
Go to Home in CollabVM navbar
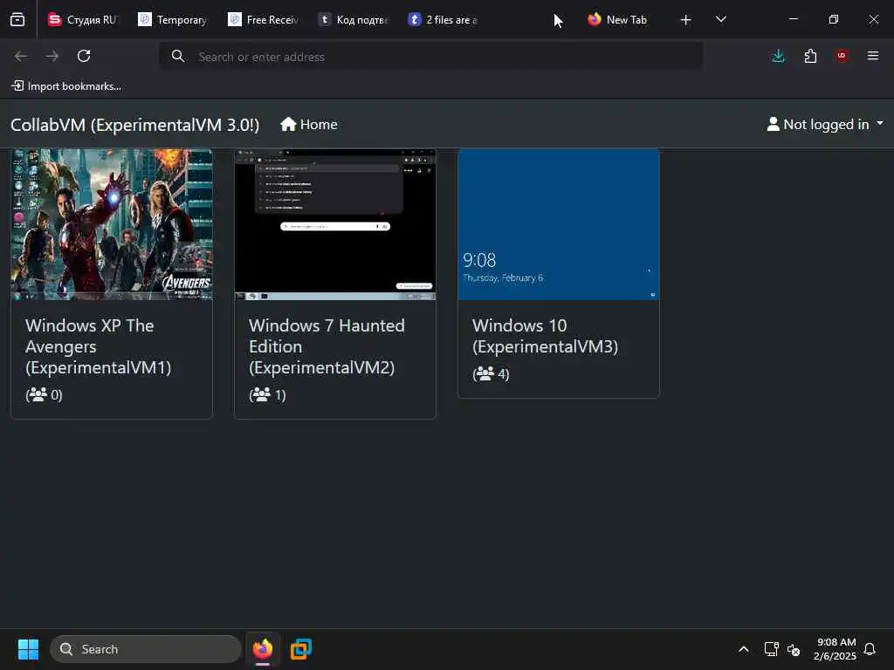click(308, 124)
